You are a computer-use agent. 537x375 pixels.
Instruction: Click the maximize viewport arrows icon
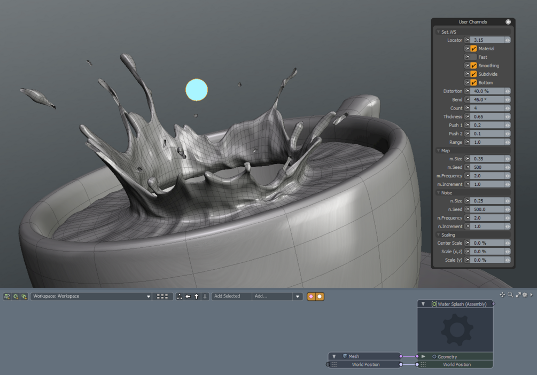coord(518,295)
